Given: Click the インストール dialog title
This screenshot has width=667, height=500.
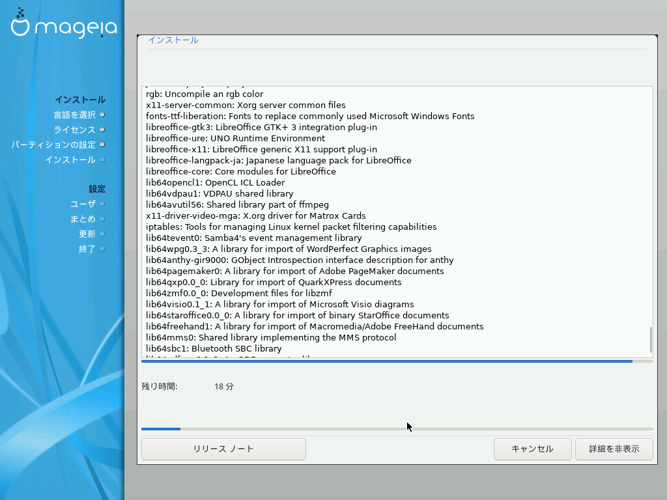Looking at the screenshot, I should pyautogui.click(x=173, y=40).
